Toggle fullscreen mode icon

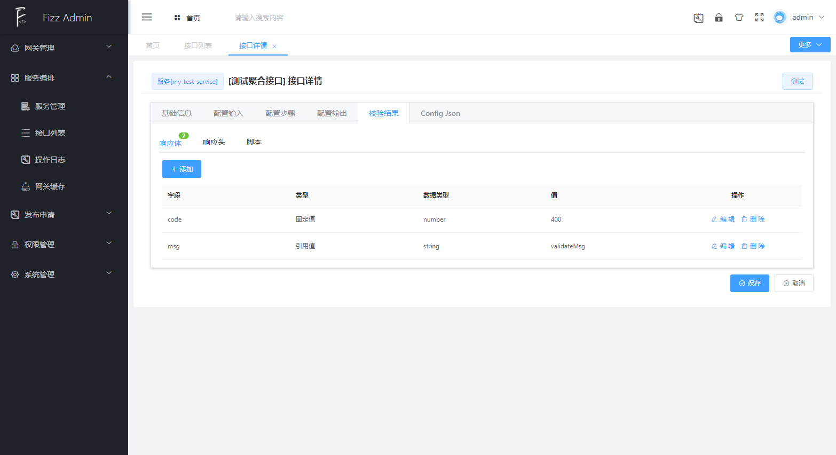tap(759, 18)
